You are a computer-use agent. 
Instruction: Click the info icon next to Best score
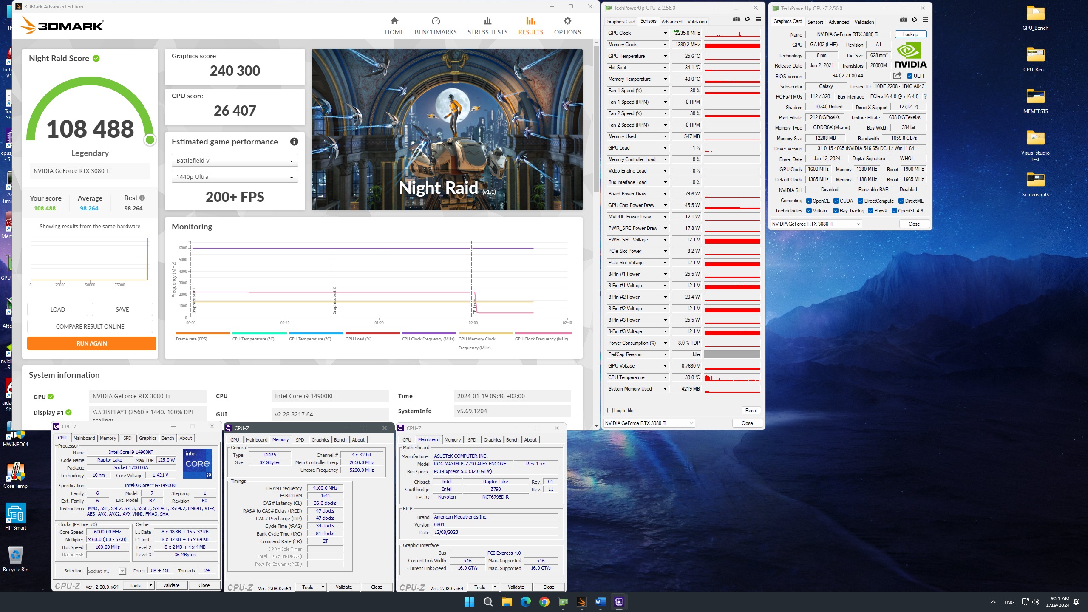(142, 198)
